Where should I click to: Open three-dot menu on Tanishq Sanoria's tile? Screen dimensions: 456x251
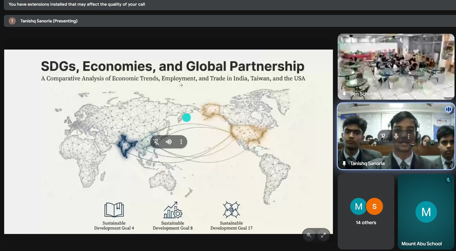coord(409,136)
